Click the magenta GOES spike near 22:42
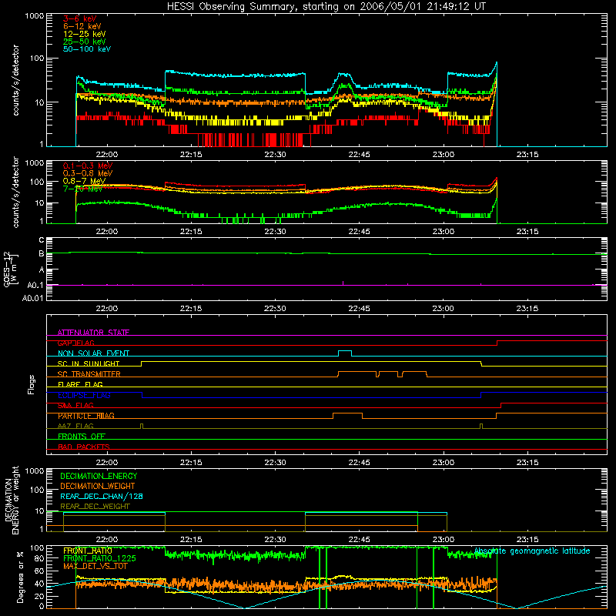Image resolution: width=616 pixels, height=616 pixels. click(x=343, y=283)
